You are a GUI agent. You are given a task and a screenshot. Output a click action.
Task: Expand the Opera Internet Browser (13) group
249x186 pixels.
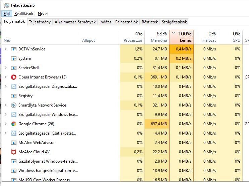[5, 77]
